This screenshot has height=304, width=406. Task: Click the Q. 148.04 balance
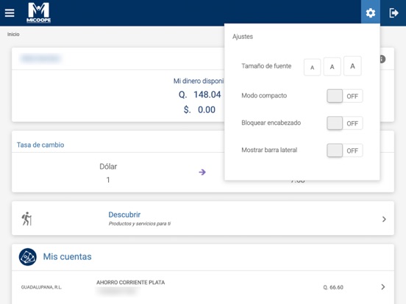coord(199,95)
